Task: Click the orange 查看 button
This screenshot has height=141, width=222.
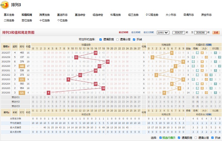Action: pyautogui.click(x=216, y=33)
